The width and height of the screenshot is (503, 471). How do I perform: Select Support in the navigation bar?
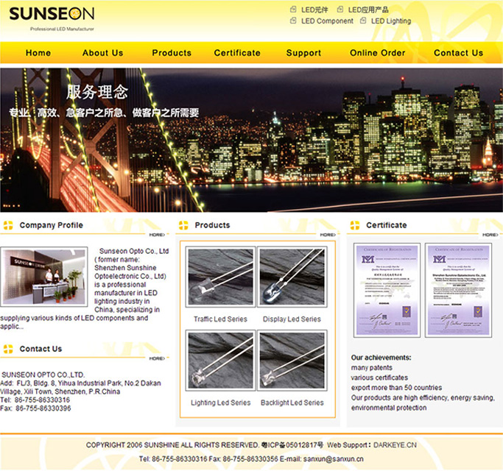tap(303, 53)
